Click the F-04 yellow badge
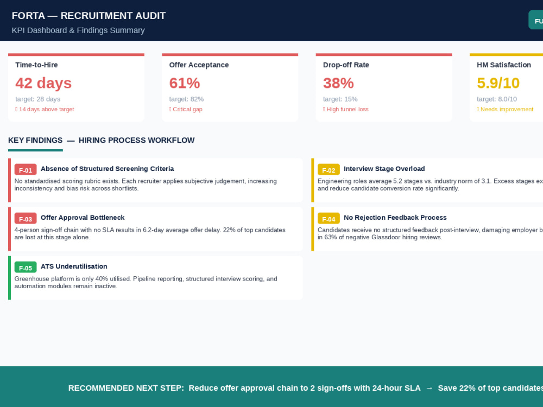Viewport: 543px width, 407px height. (x=329, y=218)
